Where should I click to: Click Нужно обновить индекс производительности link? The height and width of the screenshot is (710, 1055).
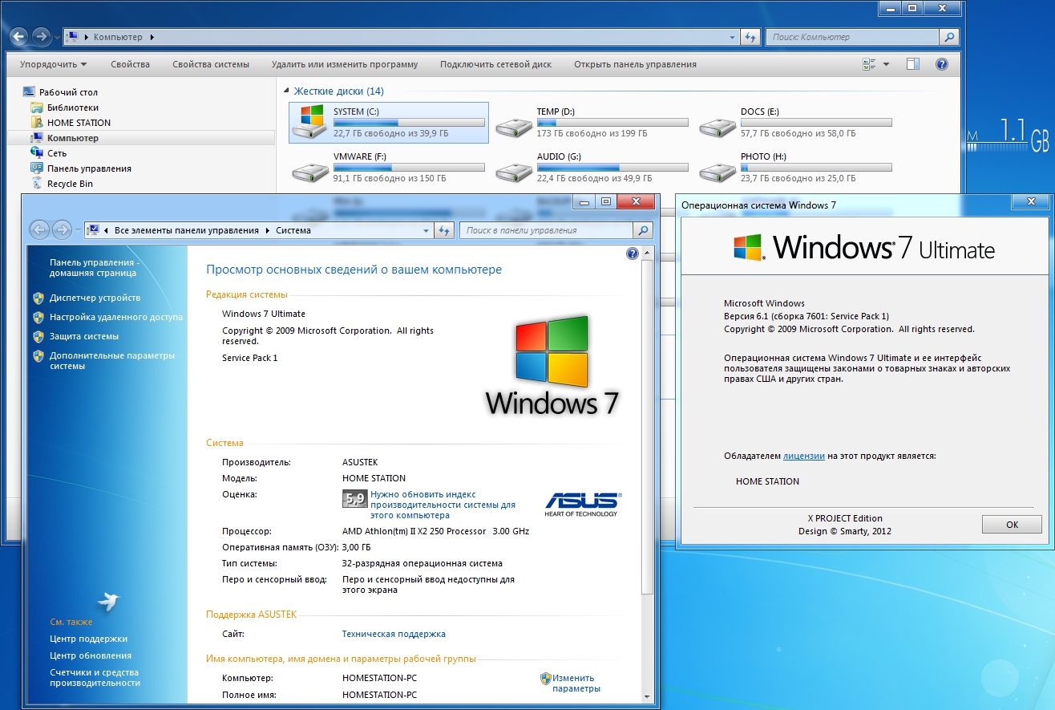443,505
